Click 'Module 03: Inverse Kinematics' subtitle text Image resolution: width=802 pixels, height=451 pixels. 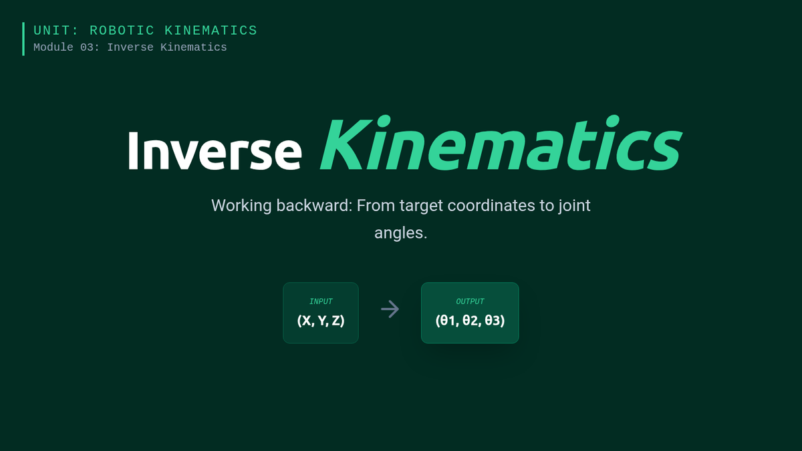point(130,47)
